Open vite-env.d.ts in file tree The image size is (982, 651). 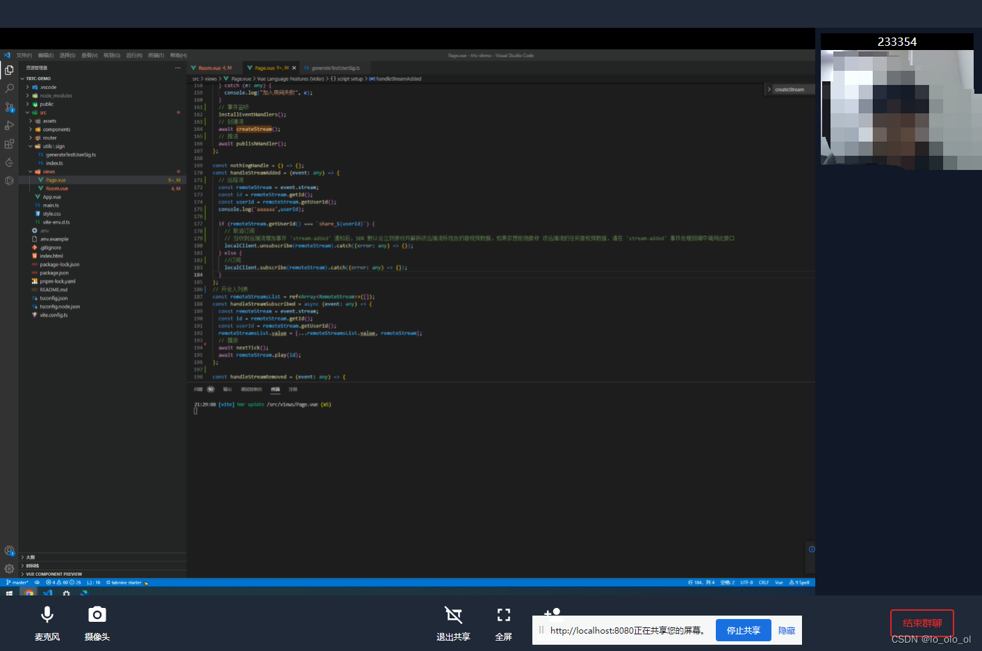tap(56, 222)
